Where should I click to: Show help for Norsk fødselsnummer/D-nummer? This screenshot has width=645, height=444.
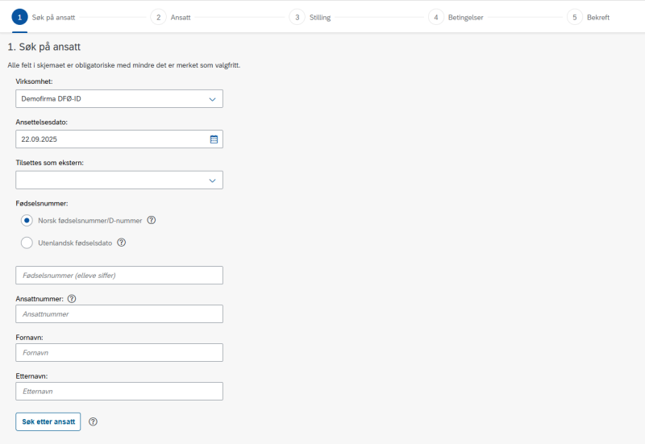[x=152, y=220]
